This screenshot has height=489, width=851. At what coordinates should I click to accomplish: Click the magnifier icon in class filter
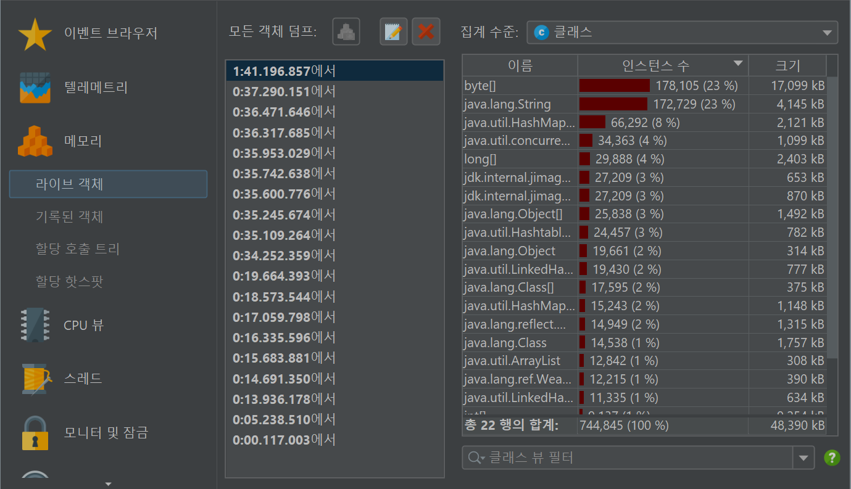[476, 458]
